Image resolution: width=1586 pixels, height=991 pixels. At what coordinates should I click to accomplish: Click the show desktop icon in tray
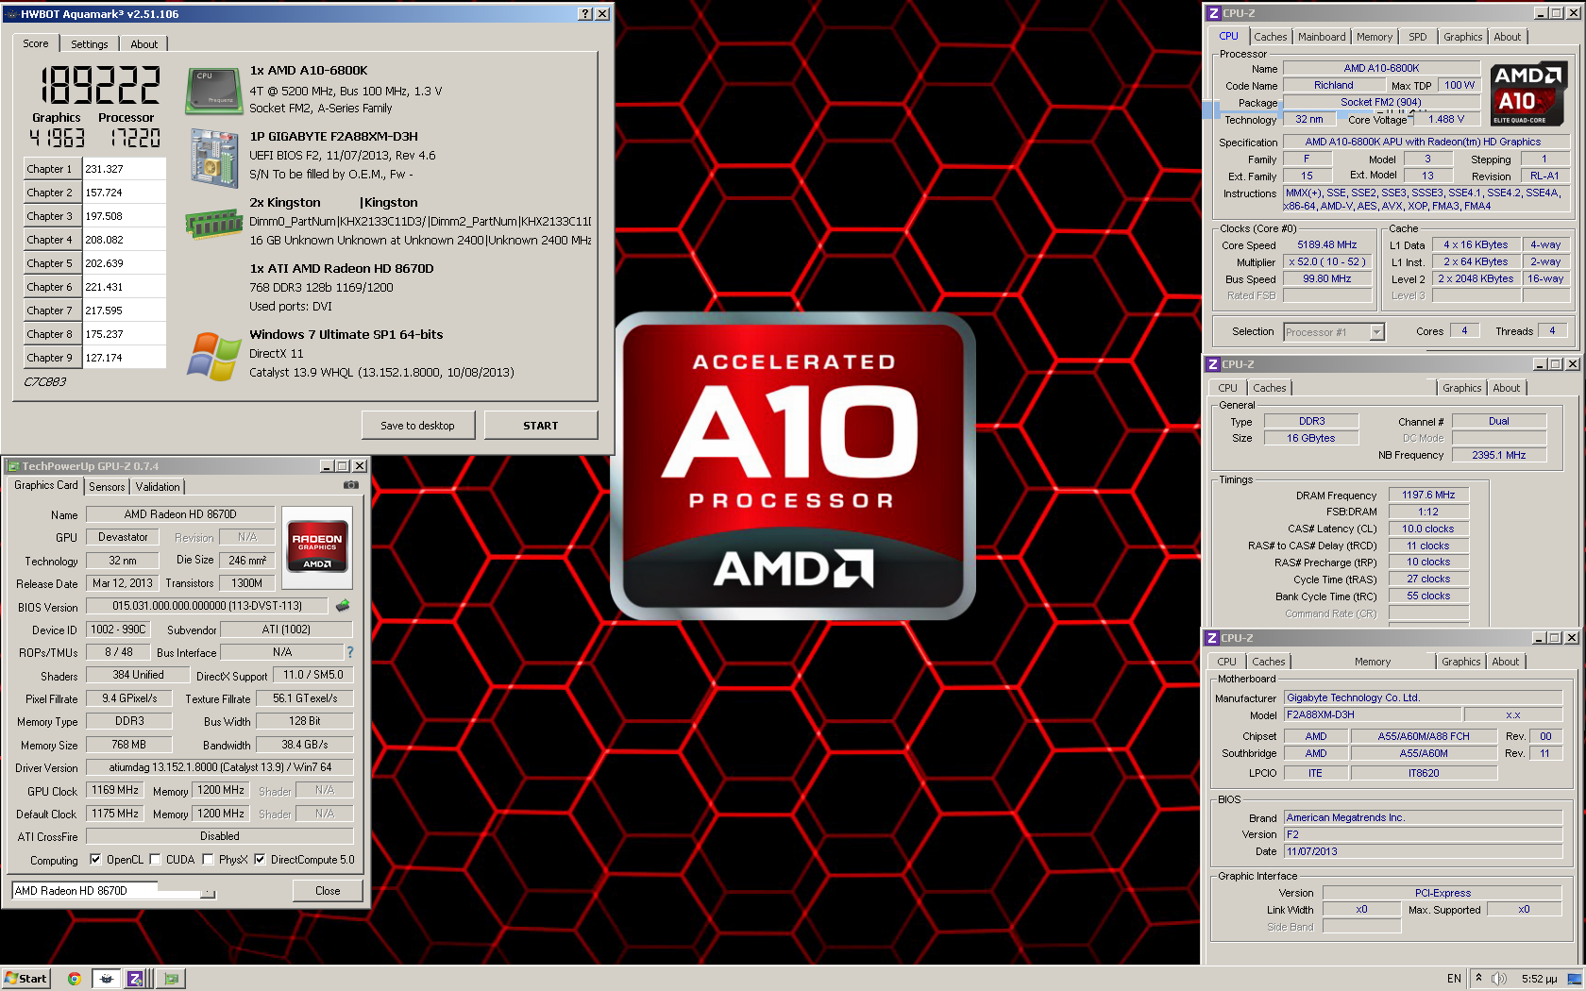click(x=1575, y=979)
